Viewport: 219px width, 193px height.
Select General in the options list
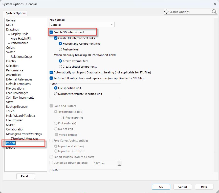(x=11, y=20)
